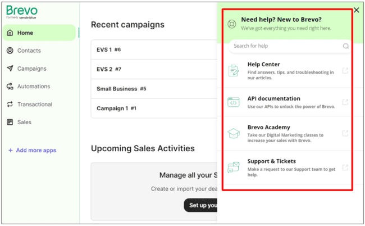The image size is (365, 226).
Task: Open the Campaigns menu item
Action: point(31,69)
